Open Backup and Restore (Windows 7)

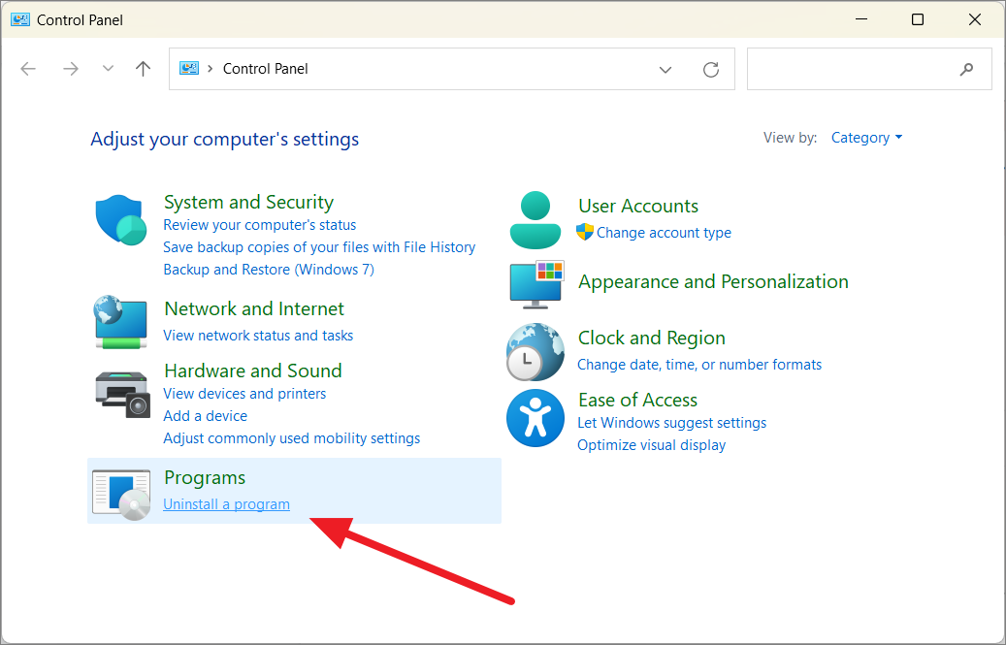pos(269,270)
